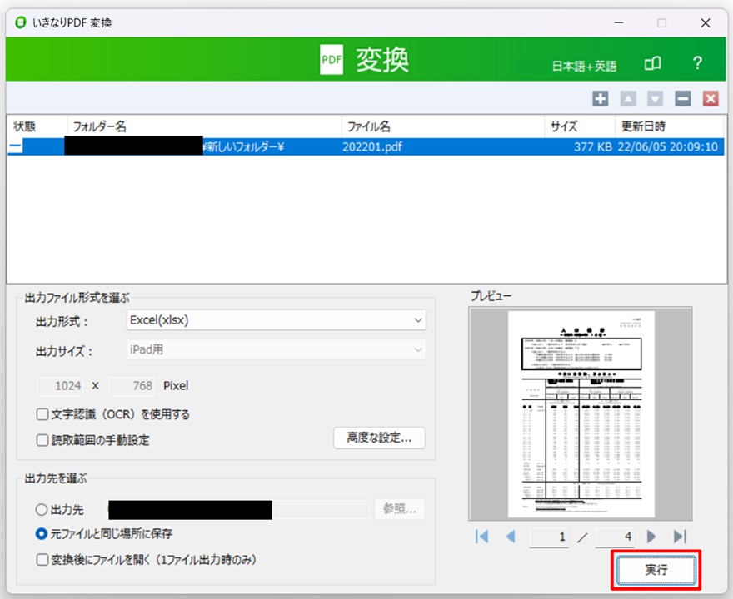
Task: Expand the 出力形式 Excel(xlsx) dropdown
Action: tap(276, 319)
